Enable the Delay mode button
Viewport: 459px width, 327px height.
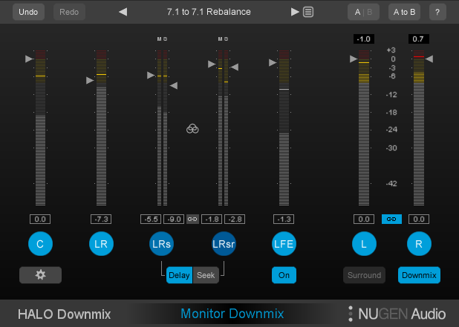coord(179,275)
